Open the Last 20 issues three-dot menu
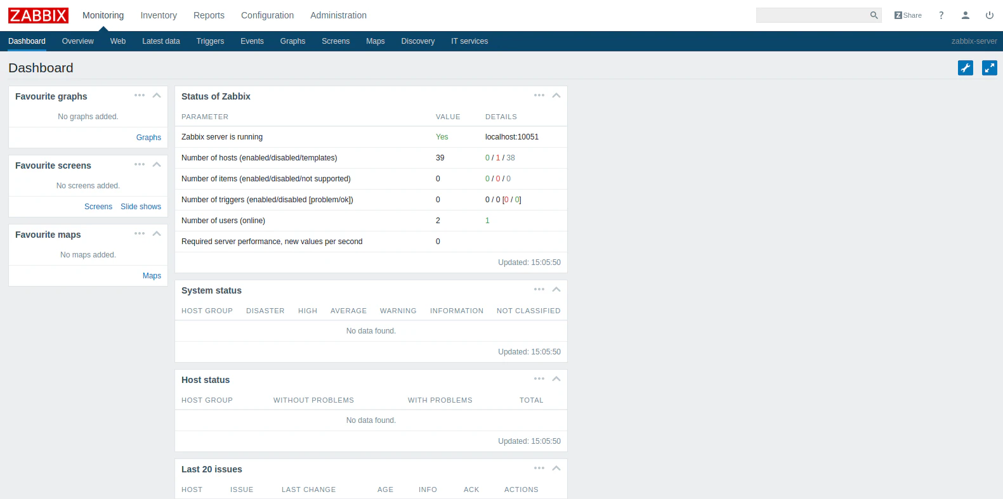The height and width of the screenshot is (499, 1003). pos(539,468)
